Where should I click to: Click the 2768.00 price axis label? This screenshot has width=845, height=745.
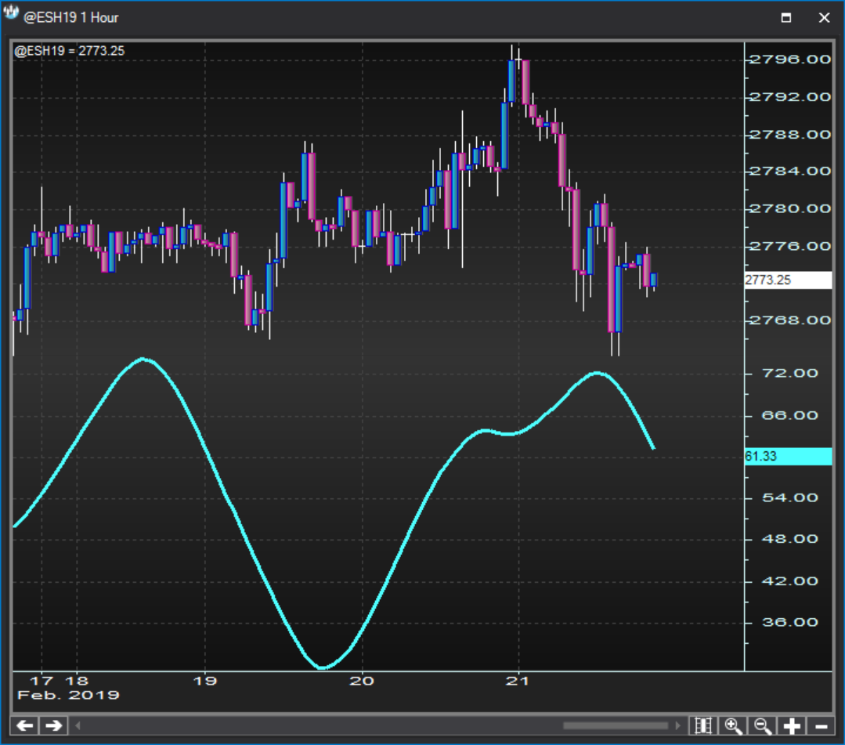[x=790, y=320]
